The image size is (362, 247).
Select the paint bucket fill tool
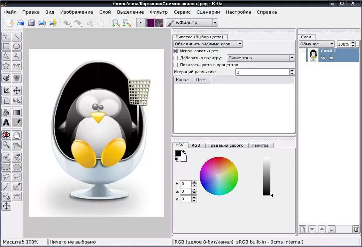pyautogui.click(x=6, y=113)
